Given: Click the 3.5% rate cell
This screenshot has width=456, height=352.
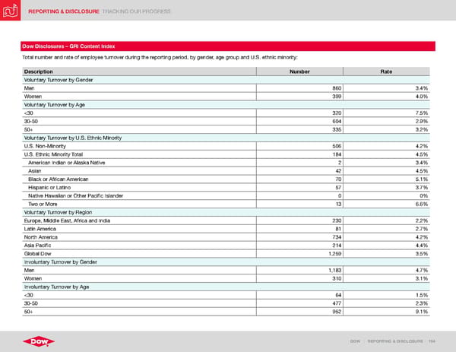Looking at the screenshot, I should (387, 254).
